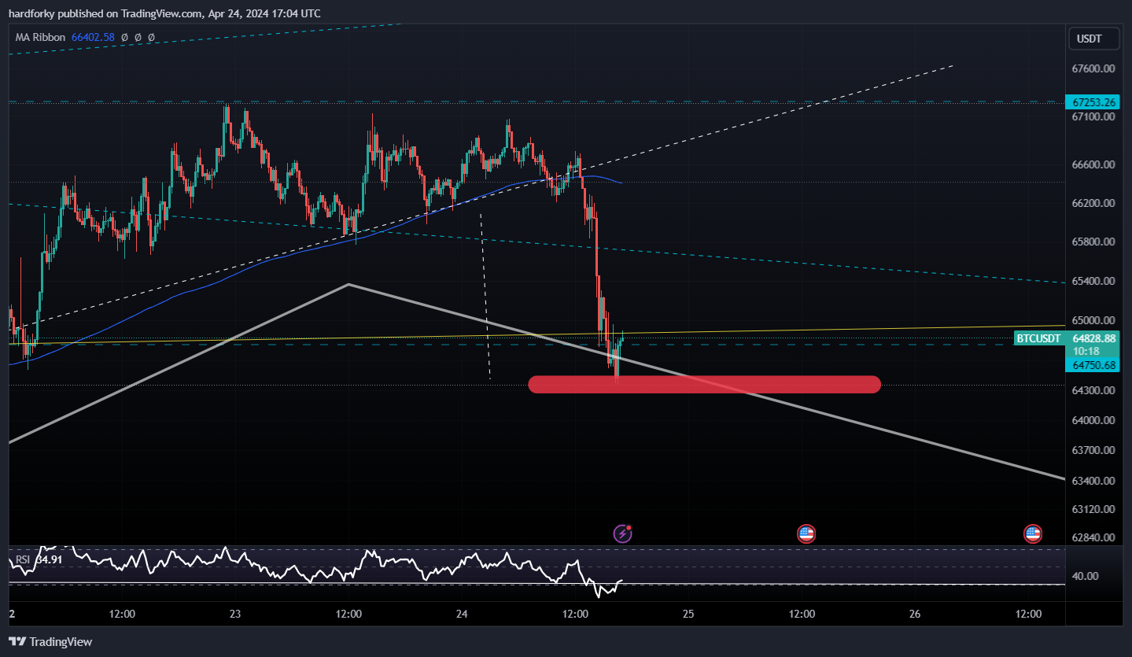The height and width of the screenshot is (657, 1132).
Task: Click the 62840.00 price axis label
Action: pyautogui.click(x=1094, y=537)
